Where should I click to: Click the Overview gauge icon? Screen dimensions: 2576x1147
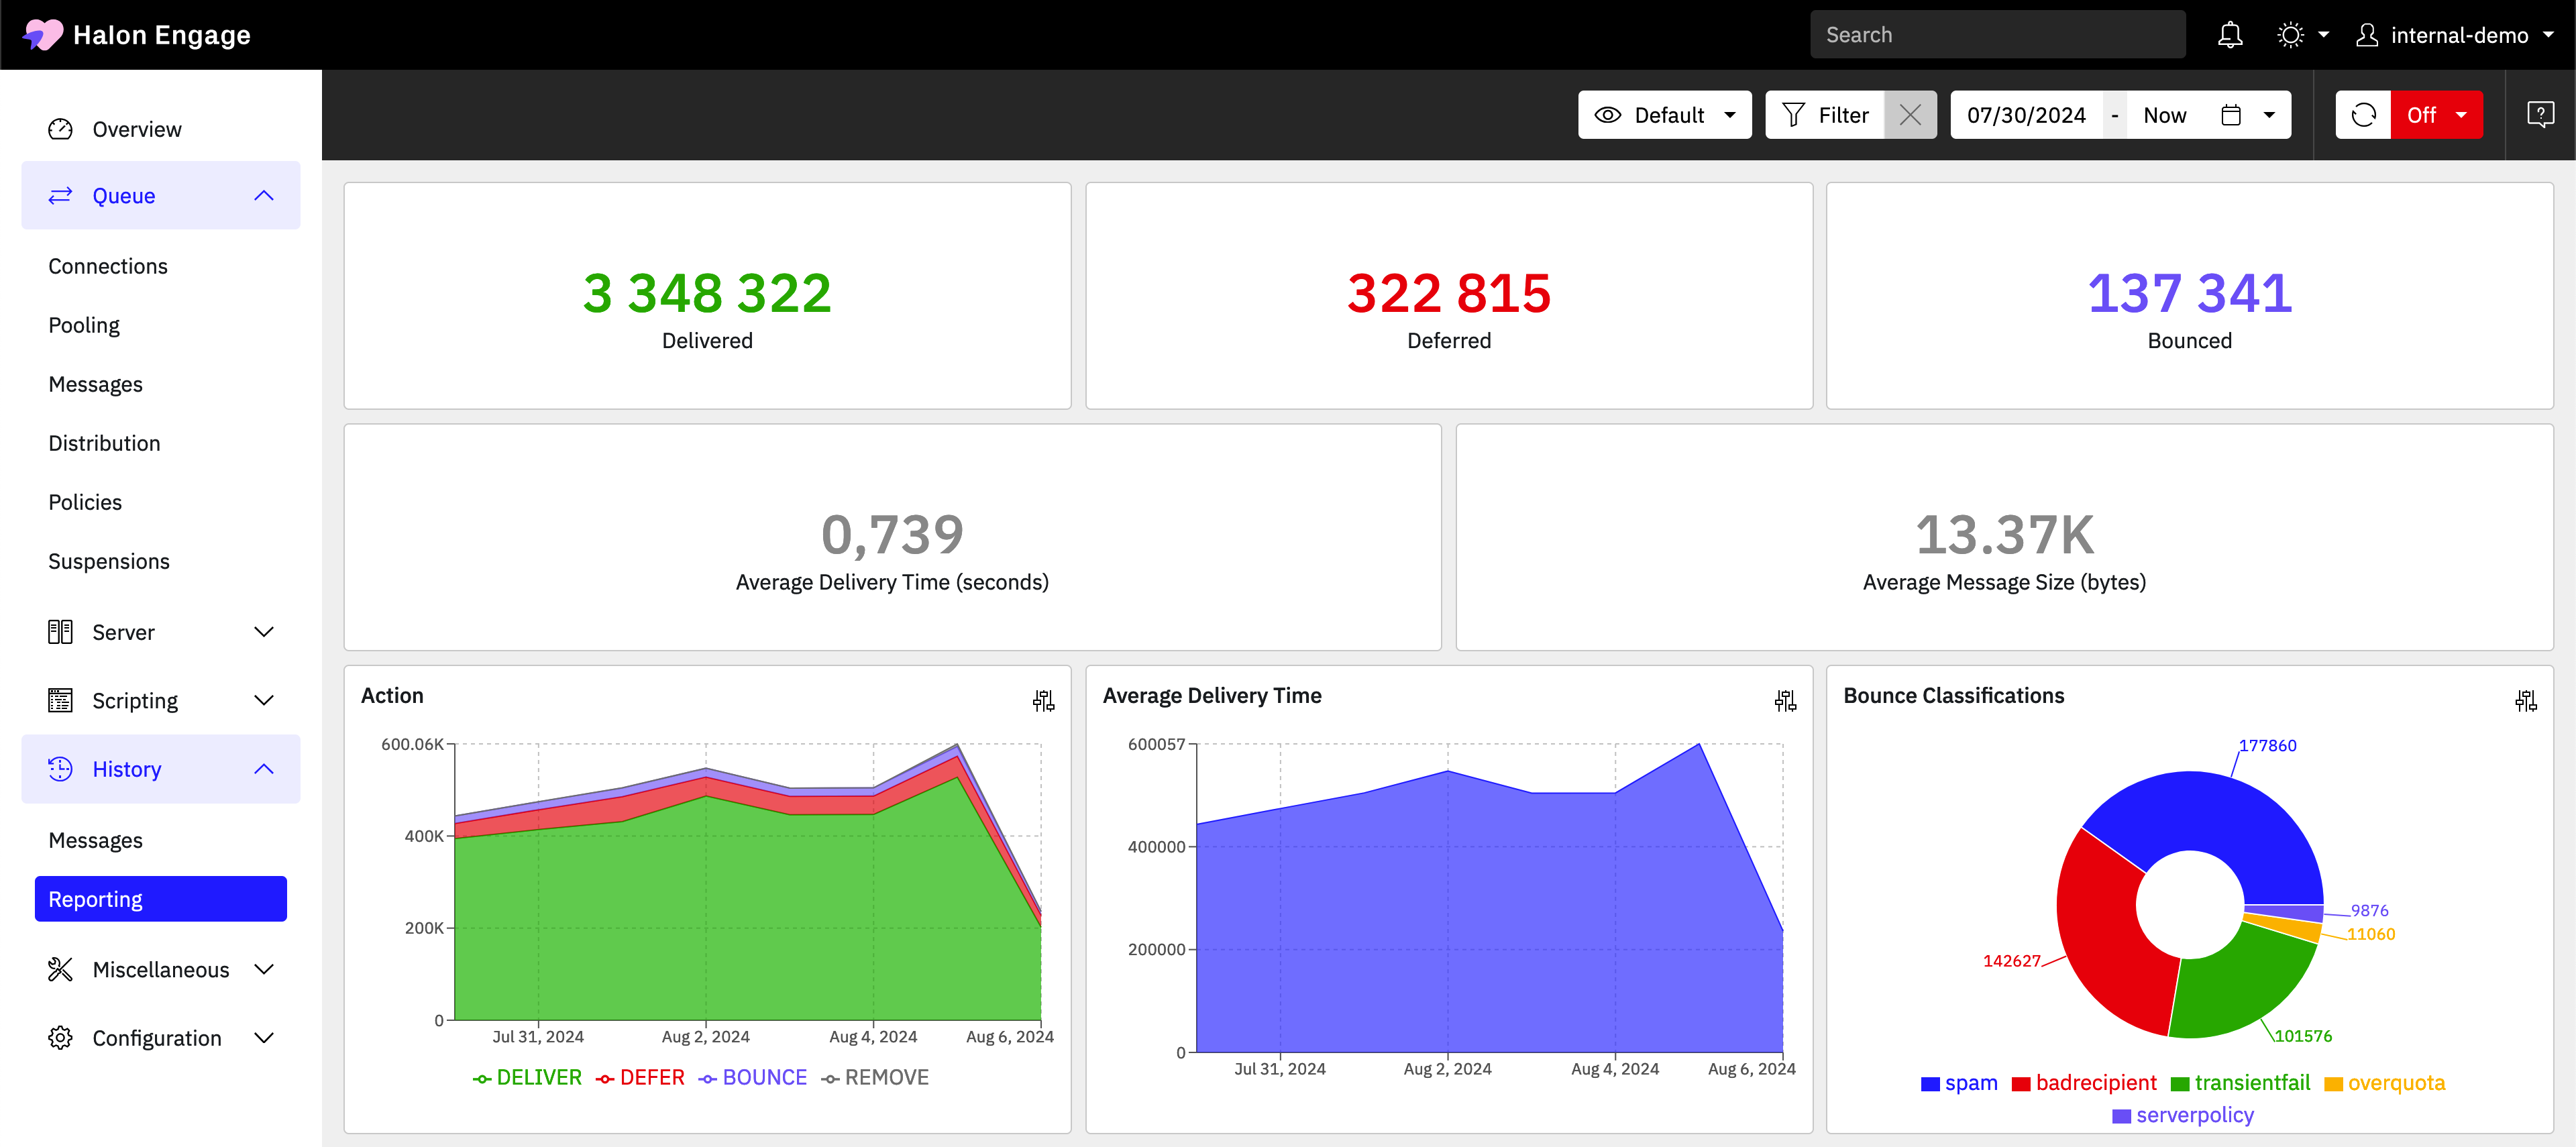click(60, 129)
